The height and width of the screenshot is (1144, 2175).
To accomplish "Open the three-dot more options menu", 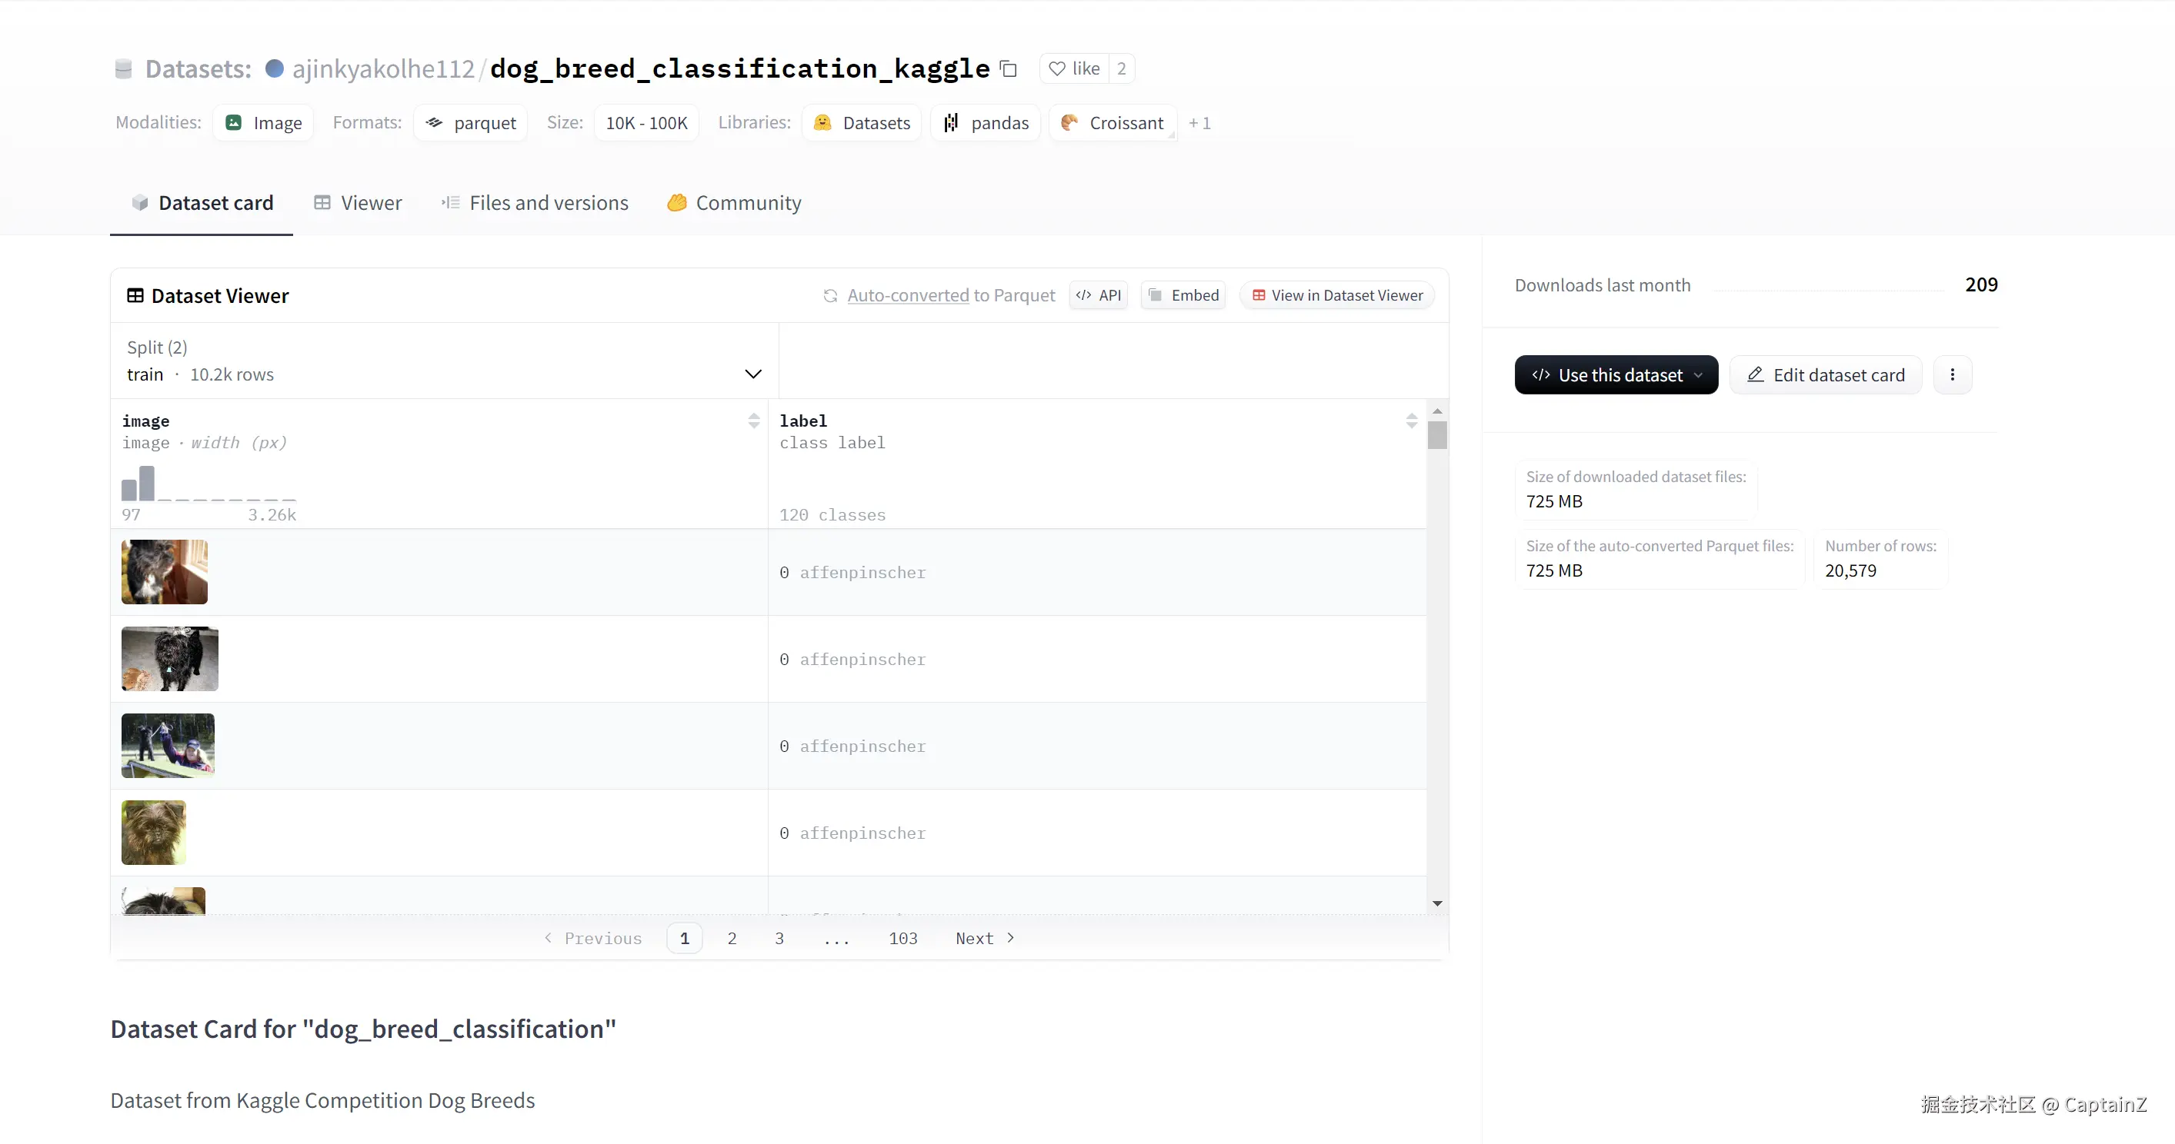I will pos(1952,374).
